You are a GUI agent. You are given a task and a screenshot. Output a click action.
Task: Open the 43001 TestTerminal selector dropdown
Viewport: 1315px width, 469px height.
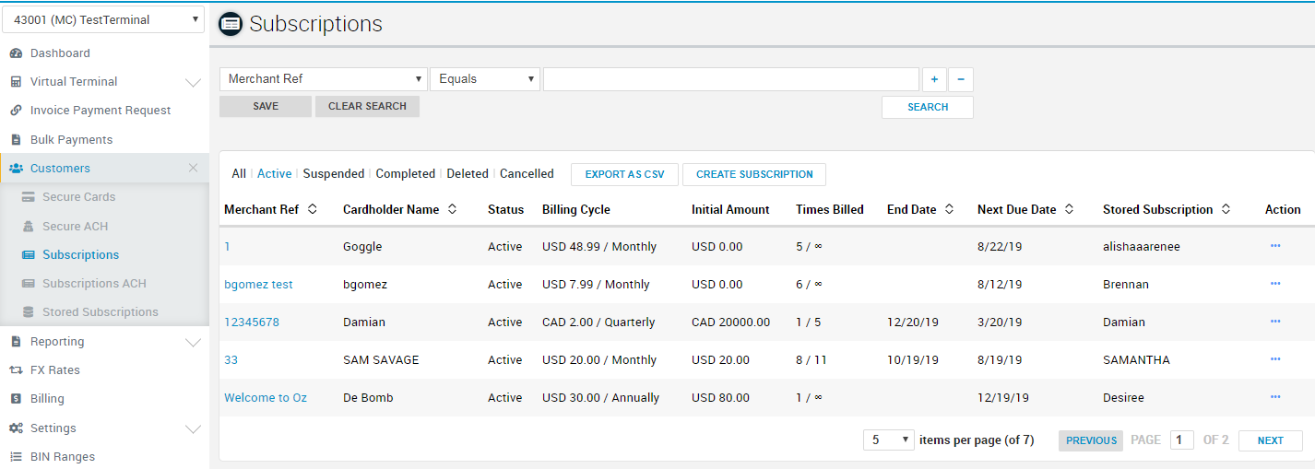pos(103,19)
